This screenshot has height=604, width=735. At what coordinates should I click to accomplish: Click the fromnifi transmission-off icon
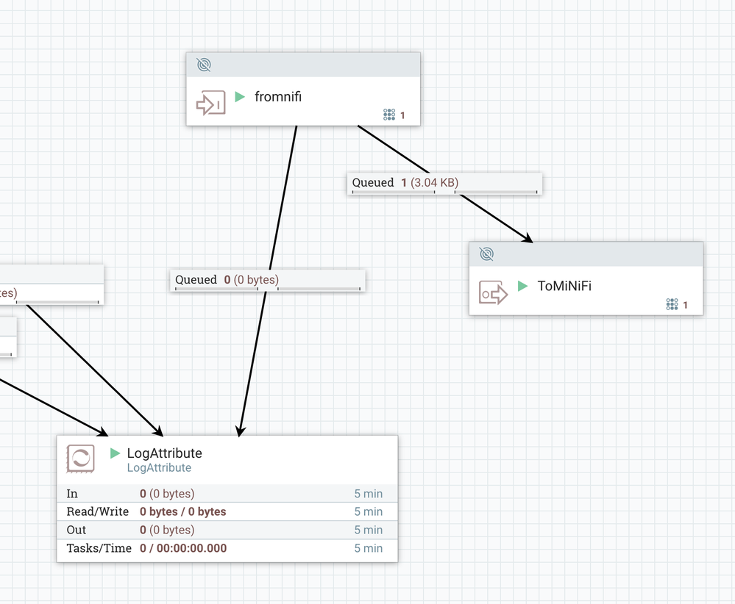tap(204, 65)
